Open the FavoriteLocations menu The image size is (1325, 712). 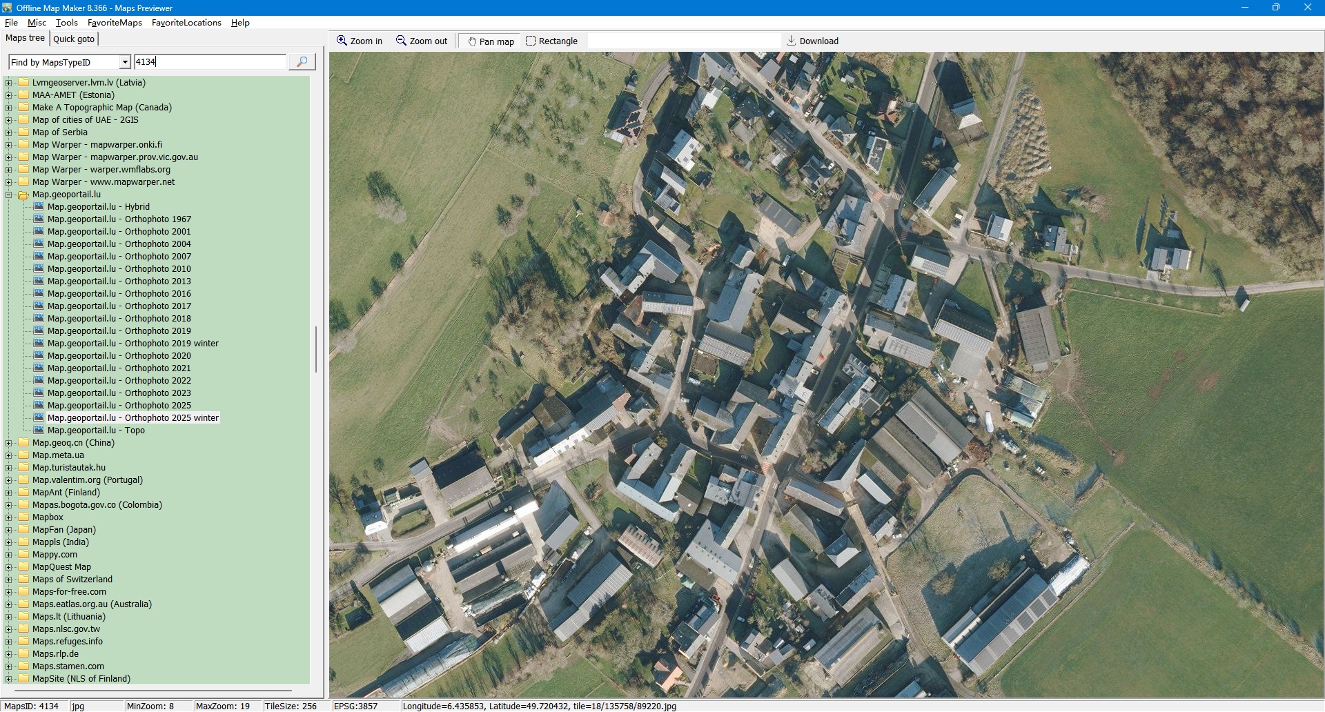186,23
